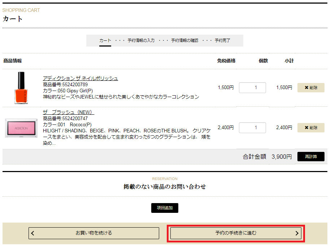Click the 合計金額 3,900円 total text
Viewport: 331px width, 250px height.
pyautogui.click(x=267, y=157)
